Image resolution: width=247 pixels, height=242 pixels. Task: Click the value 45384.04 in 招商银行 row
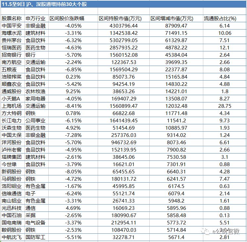(x=176, y=55)
